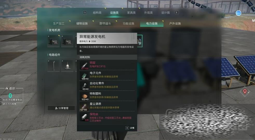
Task: Pick the pole item under 电路组件
Action: point(54,66)
